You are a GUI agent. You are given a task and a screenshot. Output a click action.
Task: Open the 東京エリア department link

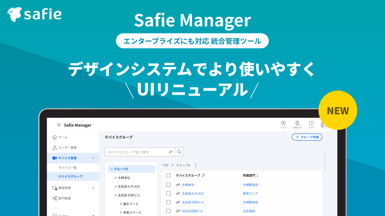(x=251, y=193)
